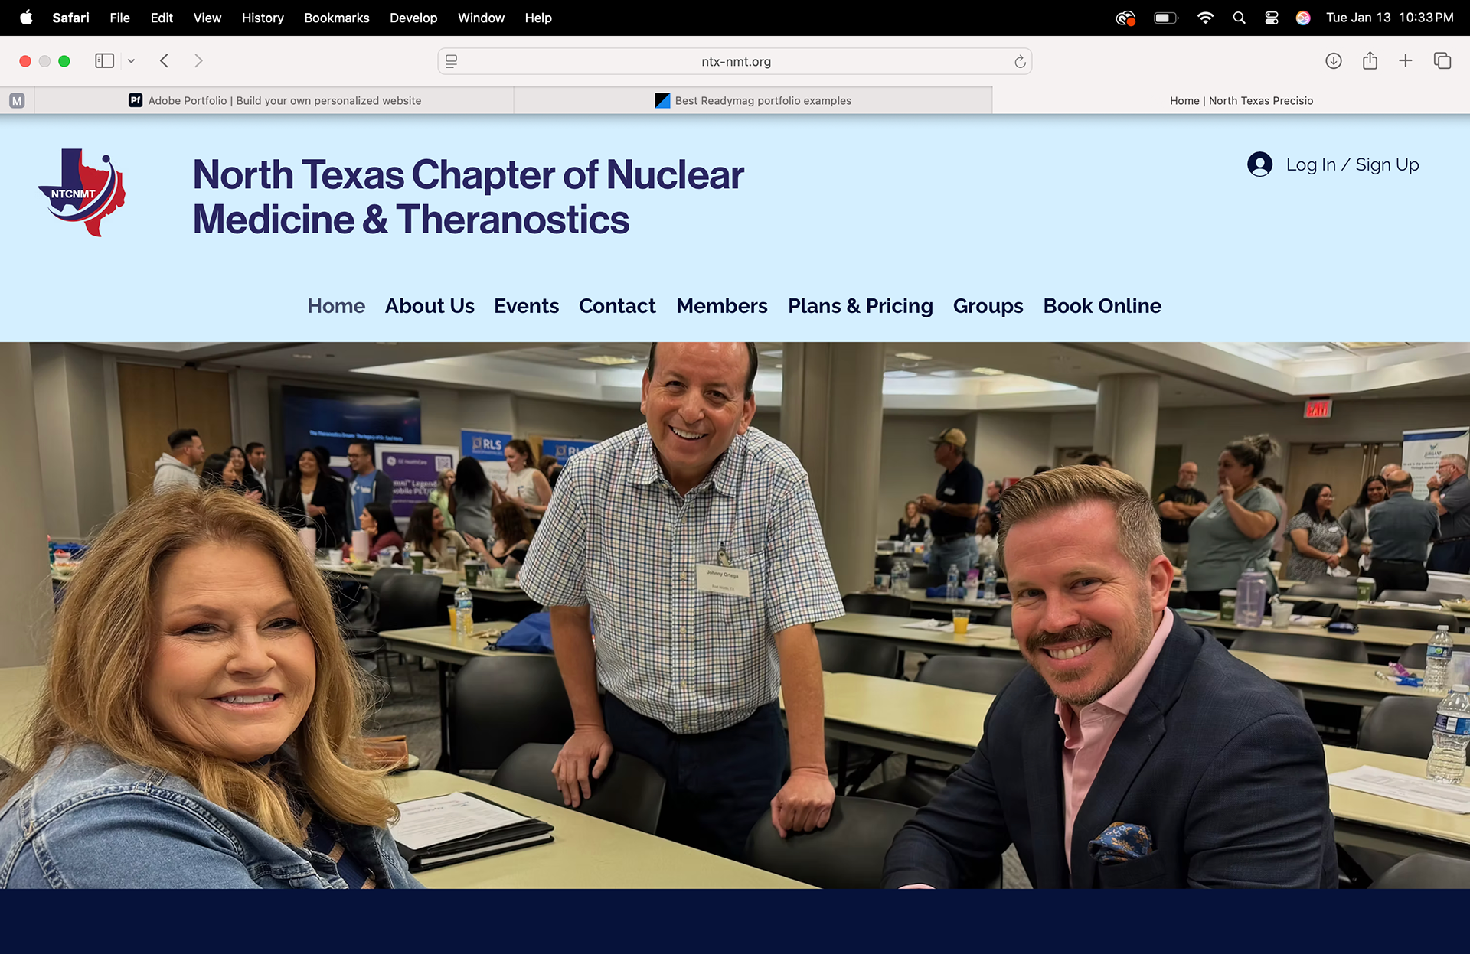Open the Share menu in Safari
Screen dimensions: 1470x954
pos(1370,60)
